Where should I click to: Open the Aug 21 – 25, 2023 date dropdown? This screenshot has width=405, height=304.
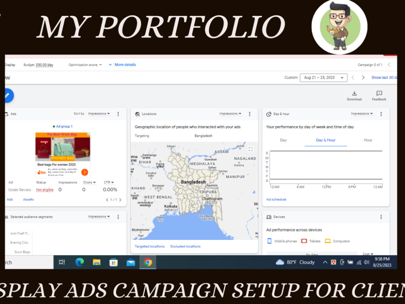(x=323, y=77)
